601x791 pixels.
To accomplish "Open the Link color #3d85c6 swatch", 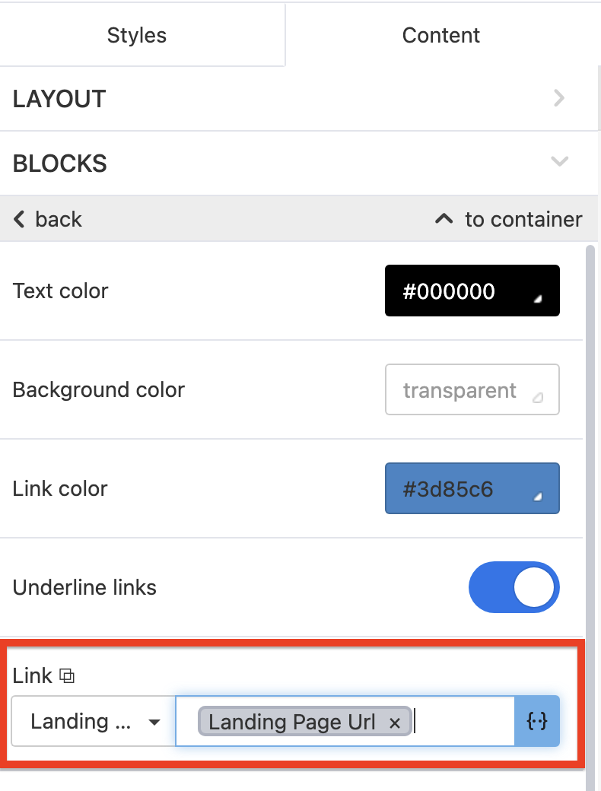I will tap(472, 488).
